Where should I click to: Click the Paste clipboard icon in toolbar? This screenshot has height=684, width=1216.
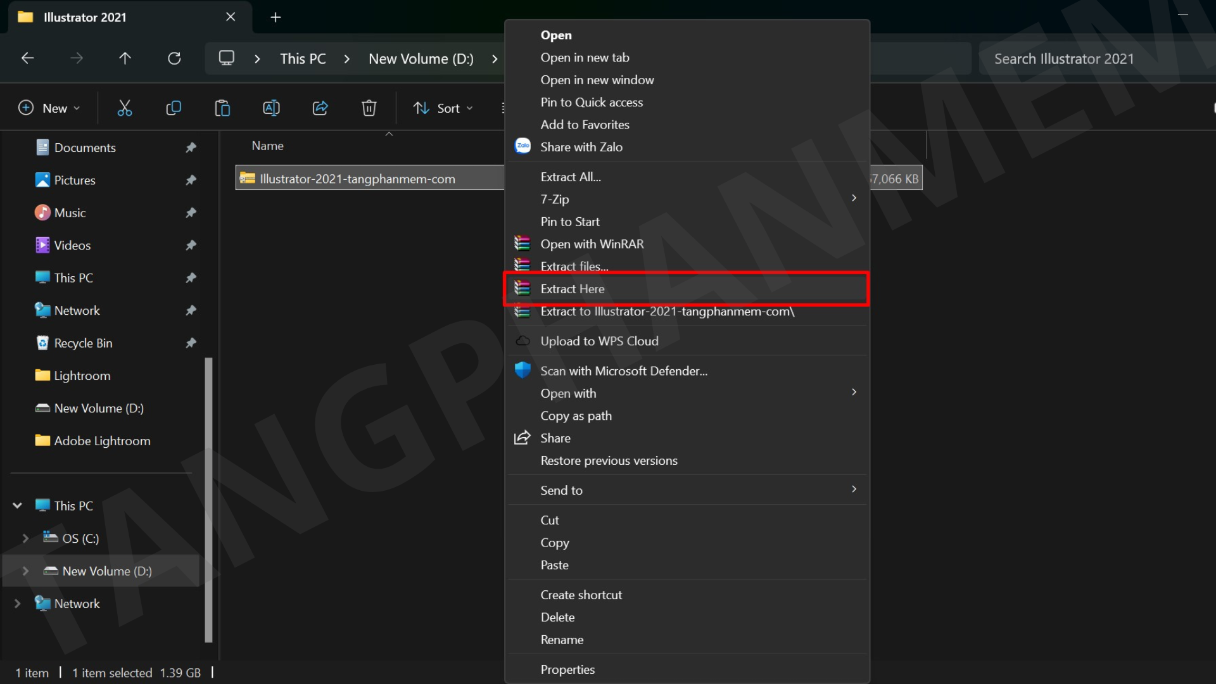222,108
